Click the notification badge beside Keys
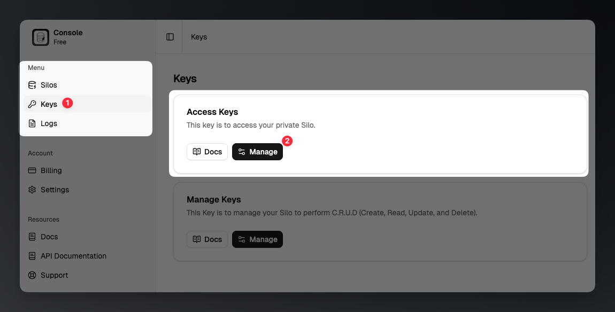Viewport: 615px width, 312px height. pos(66,103)
